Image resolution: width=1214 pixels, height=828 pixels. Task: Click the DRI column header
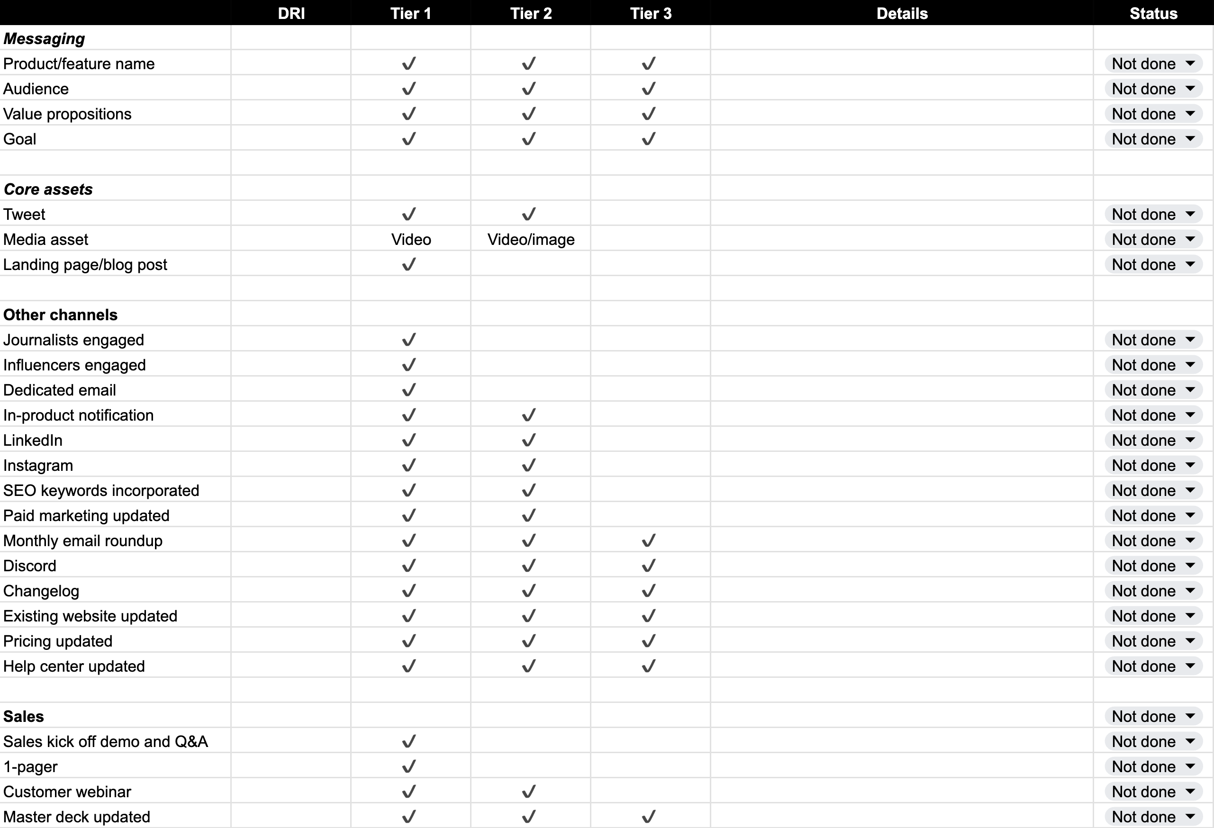[x=290, y=12]
